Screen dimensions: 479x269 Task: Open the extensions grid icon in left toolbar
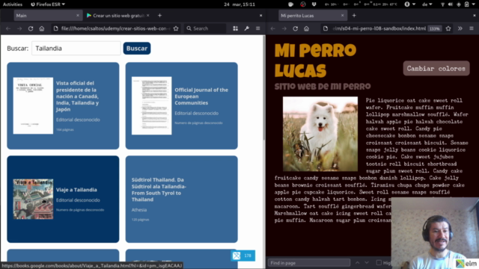236,28
